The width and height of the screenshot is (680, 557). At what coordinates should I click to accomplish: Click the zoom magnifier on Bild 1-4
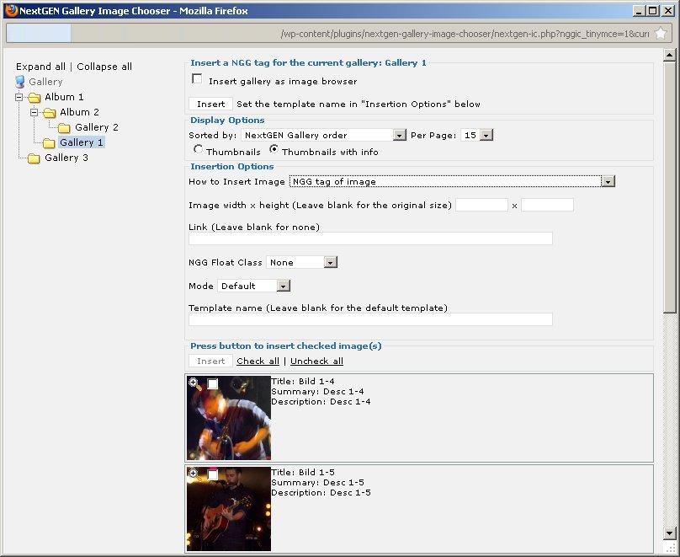point(194,383)
